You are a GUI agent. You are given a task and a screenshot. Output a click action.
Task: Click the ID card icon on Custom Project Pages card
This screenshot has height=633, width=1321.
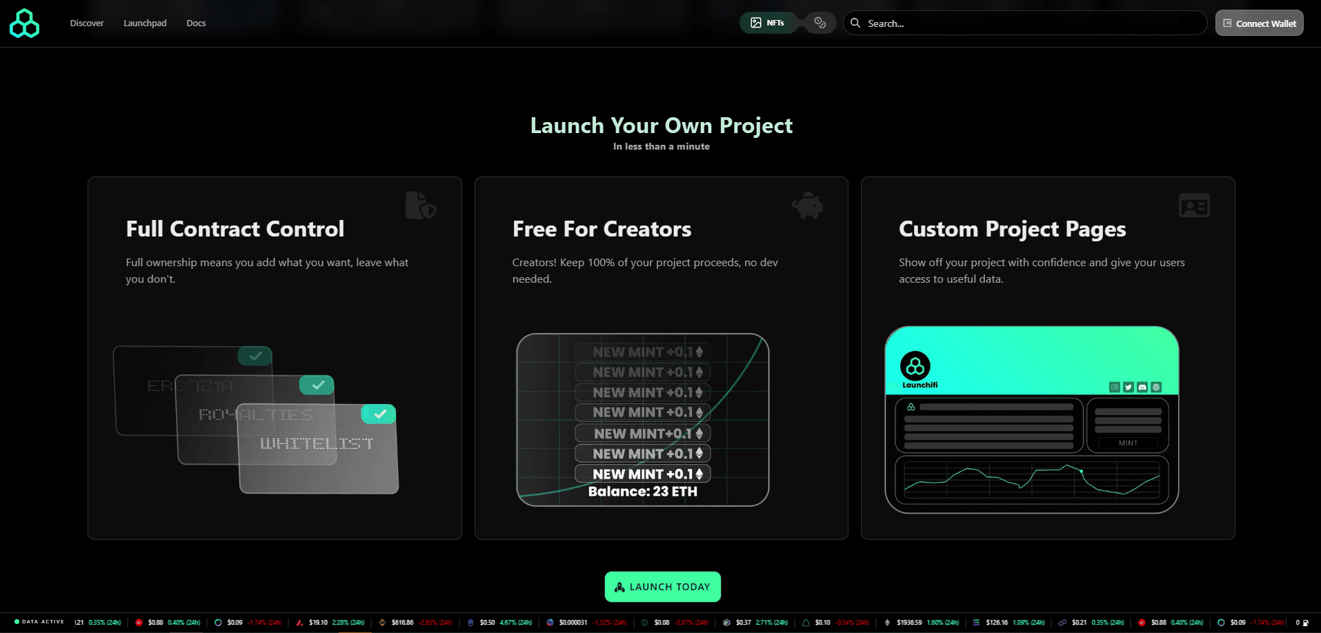1194,205
